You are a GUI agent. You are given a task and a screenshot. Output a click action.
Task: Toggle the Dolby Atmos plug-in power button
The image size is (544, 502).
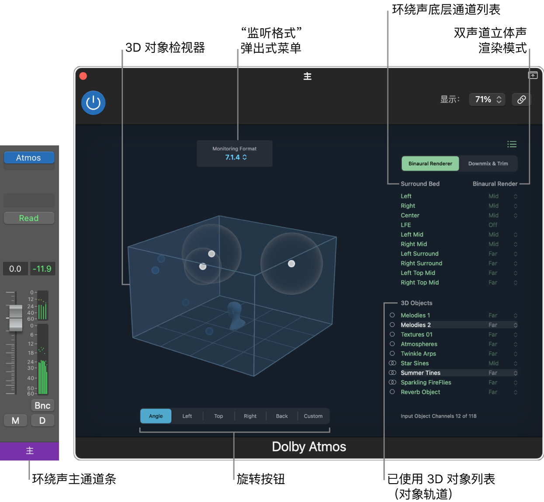point(93,103)
